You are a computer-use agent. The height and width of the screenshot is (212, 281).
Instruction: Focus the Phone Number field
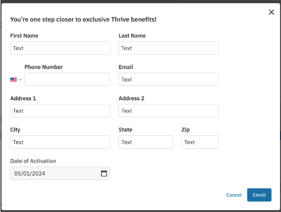tap(67, 80)
